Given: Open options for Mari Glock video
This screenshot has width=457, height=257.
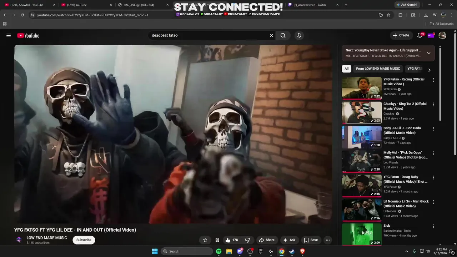Looking at the screenshot, I should (x=433, y=202).
